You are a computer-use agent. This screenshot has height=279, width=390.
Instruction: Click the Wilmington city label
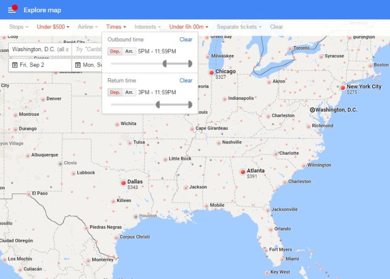[x=319, y=165]
